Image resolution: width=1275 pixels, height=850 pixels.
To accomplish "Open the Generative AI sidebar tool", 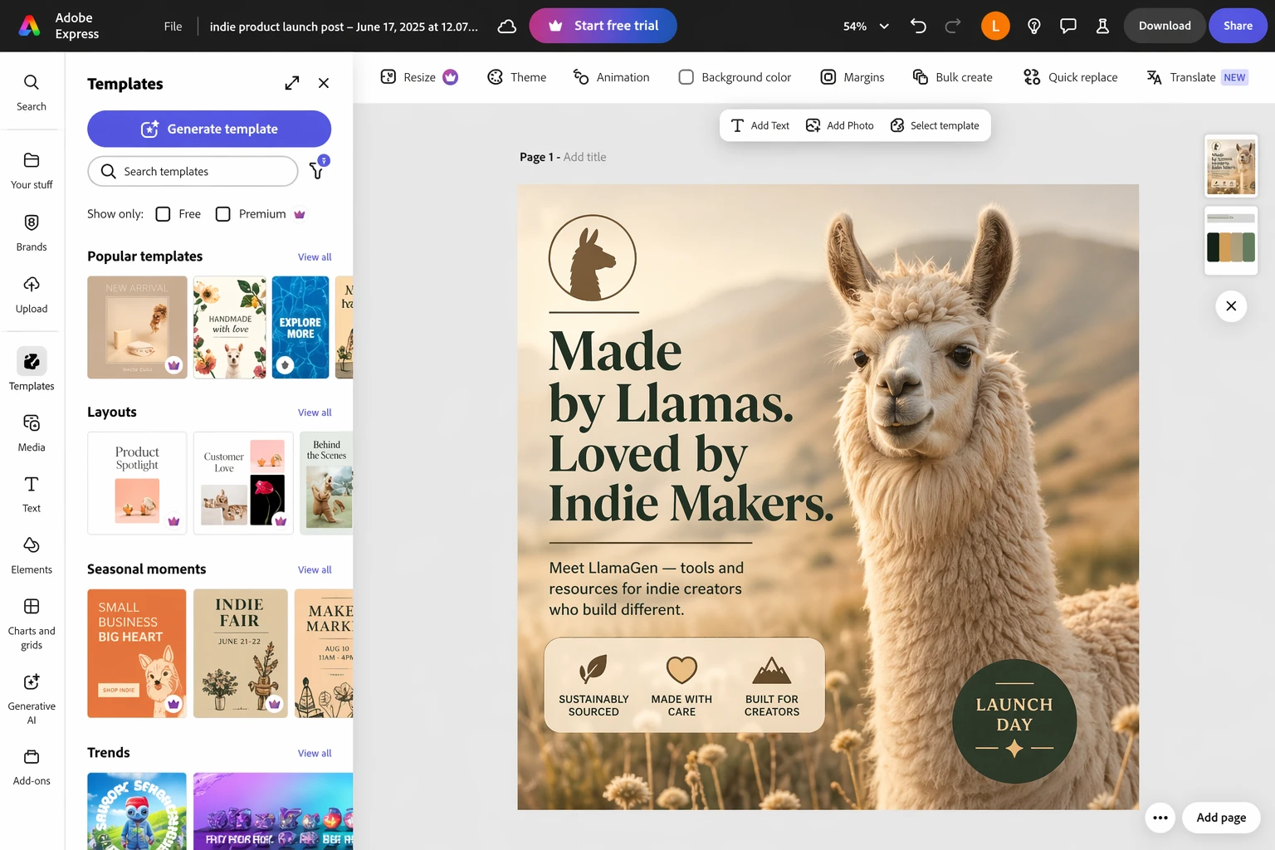I will tap(32, 698).
